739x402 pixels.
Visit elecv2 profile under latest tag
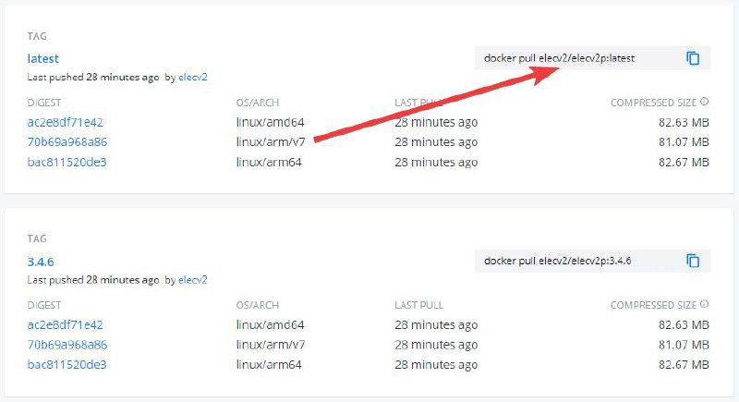click(193, 78)
